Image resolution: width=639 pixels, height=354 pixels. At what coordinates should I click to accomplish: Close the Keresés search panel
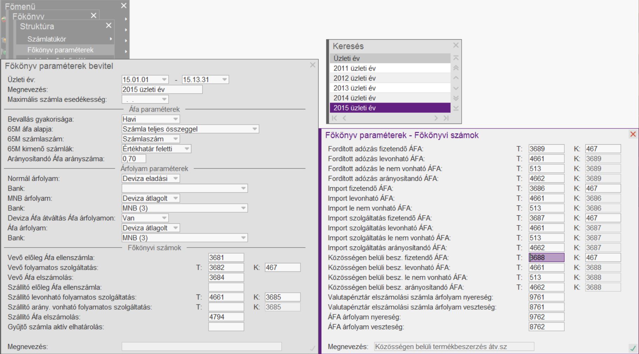coord(456,45)
